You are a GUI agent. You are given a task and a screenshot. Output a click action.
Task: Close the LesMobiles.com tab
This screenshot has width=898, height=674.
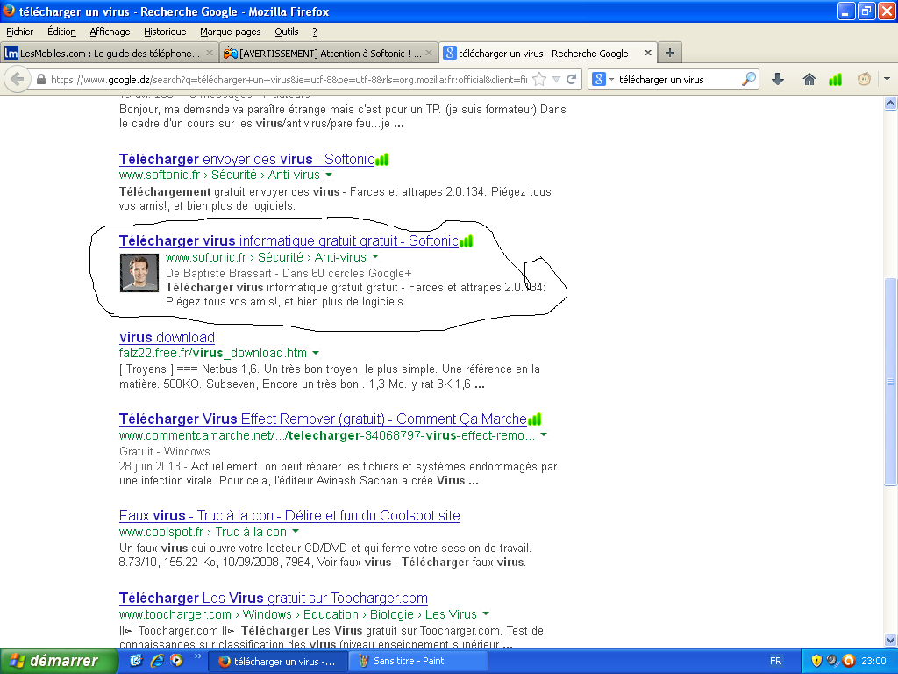[210, 54]
